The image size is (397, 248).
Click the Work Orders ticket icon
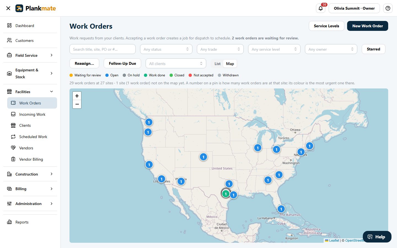(13, 103)
